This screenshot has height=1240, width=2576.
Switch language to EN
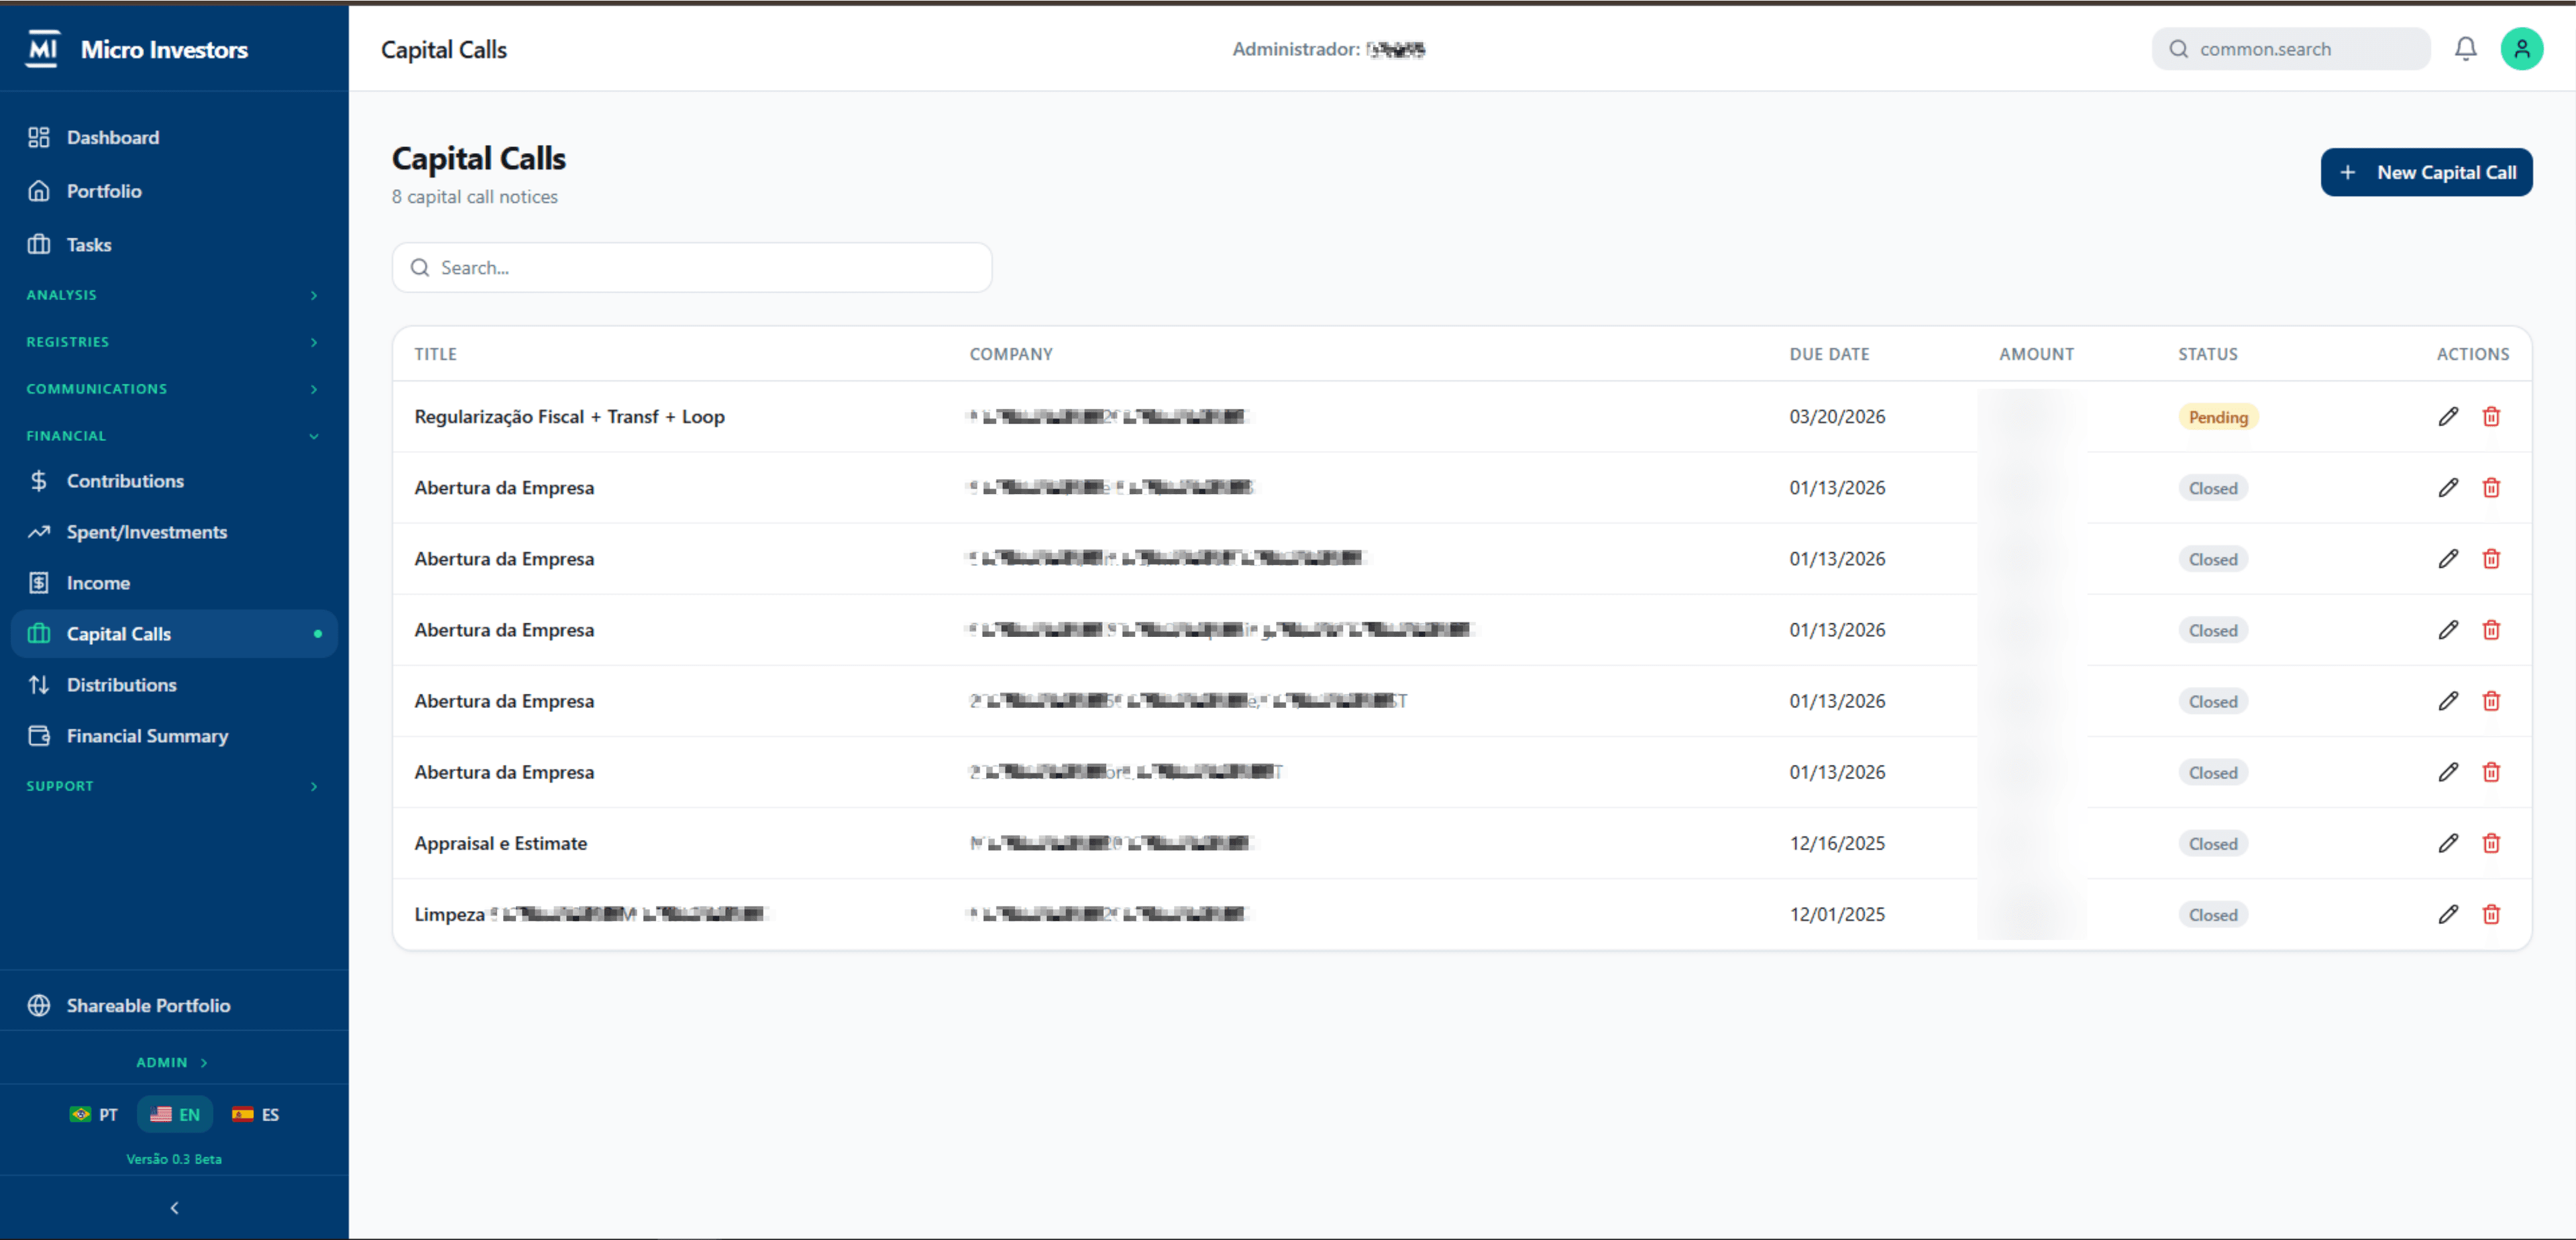[x=175, y=1114]
